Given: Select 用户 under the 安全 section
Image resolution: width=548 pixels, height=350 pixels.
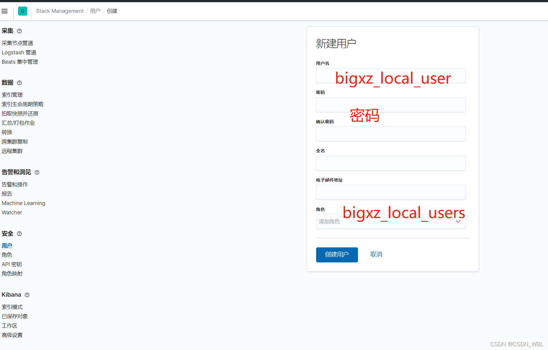Looking at the screenshot, I should 7,246.
